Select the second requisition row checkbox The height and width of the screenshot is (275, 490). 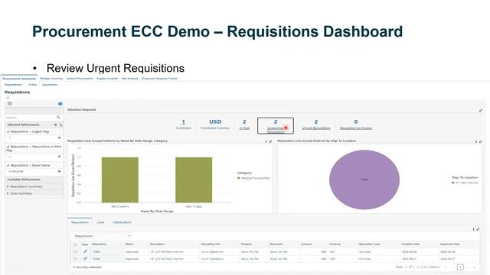pyautogui.click(x=75, y=258)
